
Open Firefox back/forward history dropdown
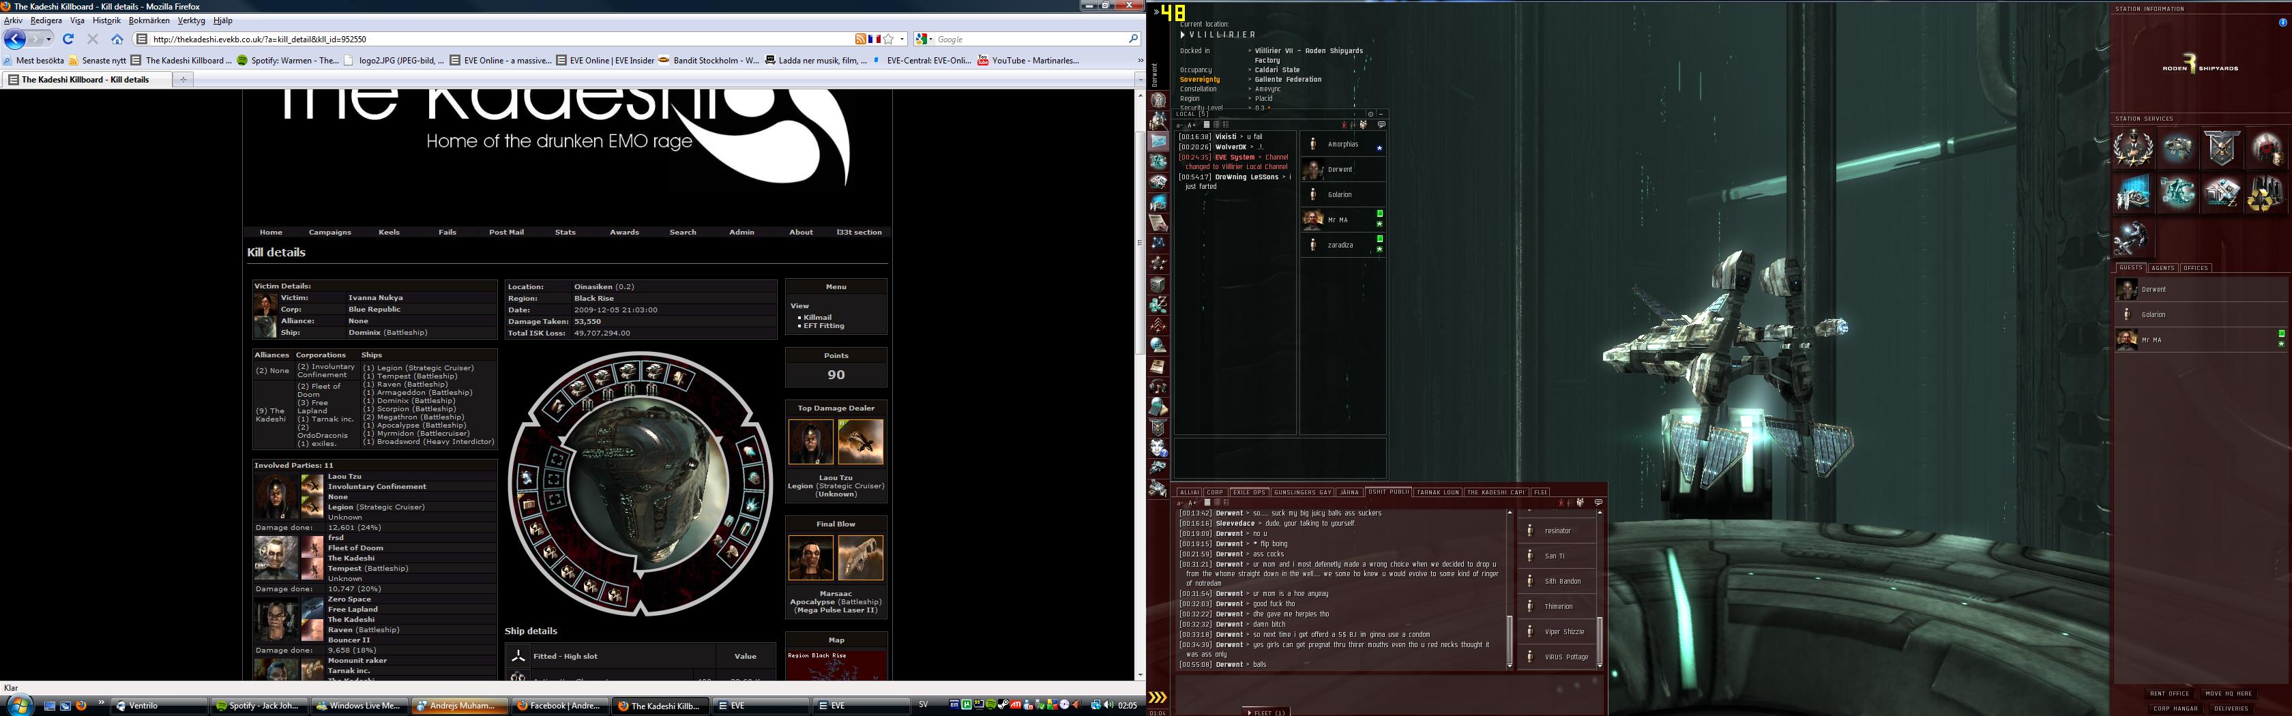point(48,39)
